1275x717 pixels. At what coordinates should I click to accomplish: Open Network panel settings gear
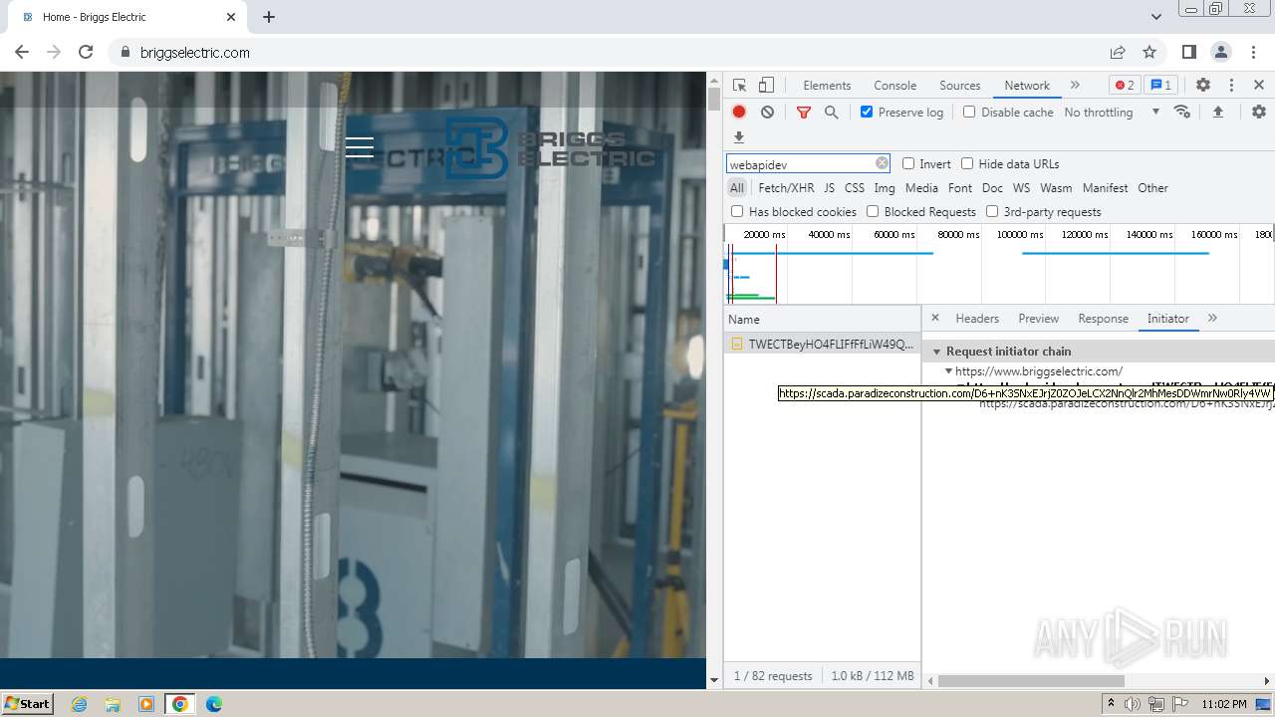(x=1259, y=112)
